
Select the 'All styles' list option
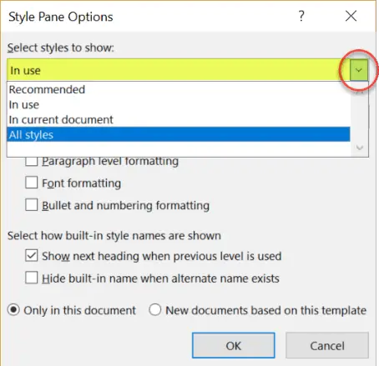(x=179, y=135)
